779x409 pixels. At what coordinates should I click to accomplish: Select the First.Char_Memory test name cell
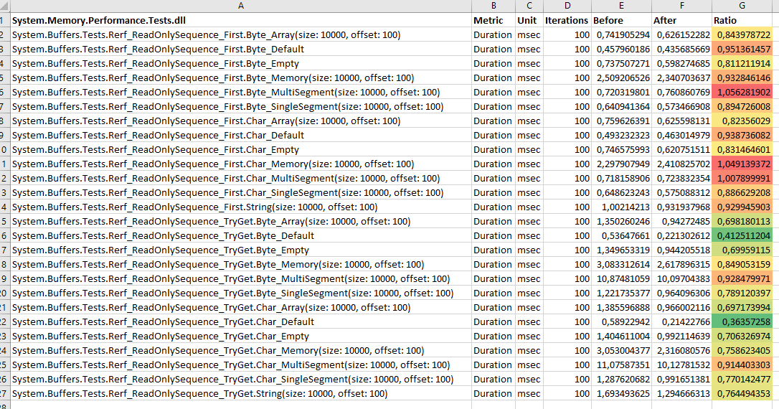(241, 164)
